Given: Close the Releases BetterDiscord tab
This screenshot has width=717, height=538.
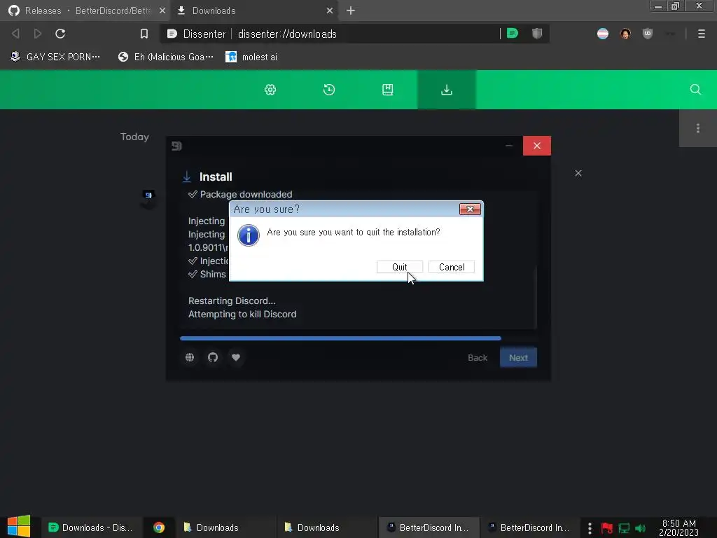Looking at the screenshot, I should 162,11.
